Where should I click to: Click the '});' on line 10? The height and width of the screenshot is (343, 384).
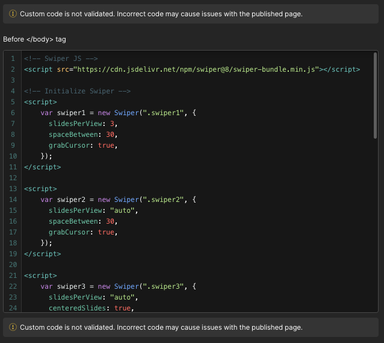46,156
